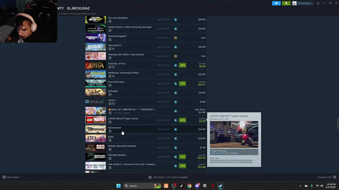The height and width of the screenshot is (190, 339).
Task: Open TikTok from the taskbar
Action: coord(181,186)
